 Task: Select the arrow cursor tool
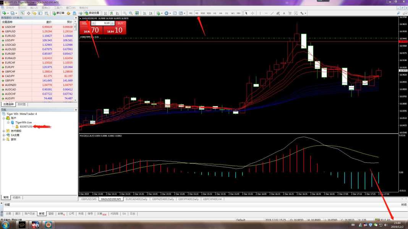click(246, 13)
